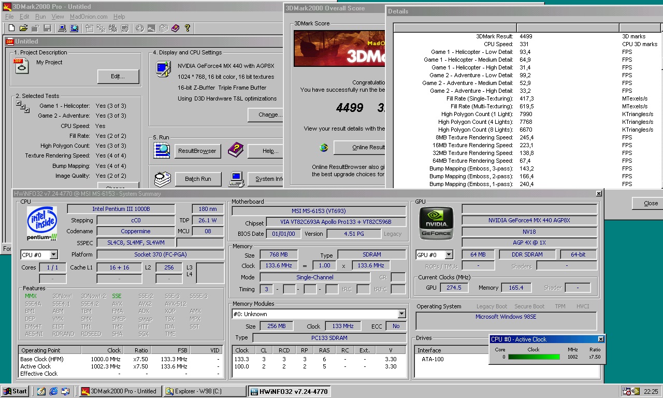Click the 'Microsoft Windows 98SE' operating system field

click(x=506, y=321)
